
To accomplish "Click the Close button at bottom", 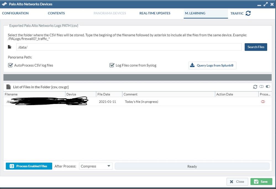I will coord(237,182).
